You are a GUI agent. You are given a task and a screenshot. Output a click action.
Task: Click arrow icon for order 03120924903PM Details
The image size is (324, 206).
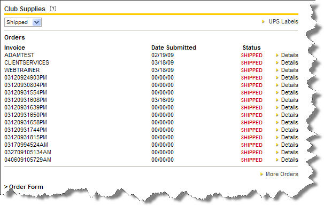tap(277, 77)
